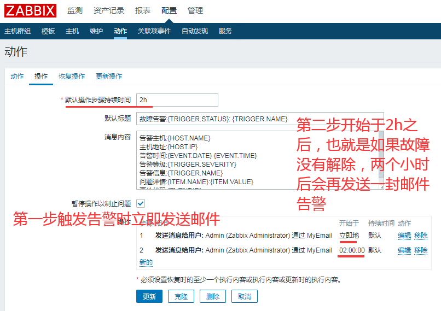The height and width of the screenshot is (311, 441).
Task: Click the 持续时间 column header
Action: click(x=381, y=224)
